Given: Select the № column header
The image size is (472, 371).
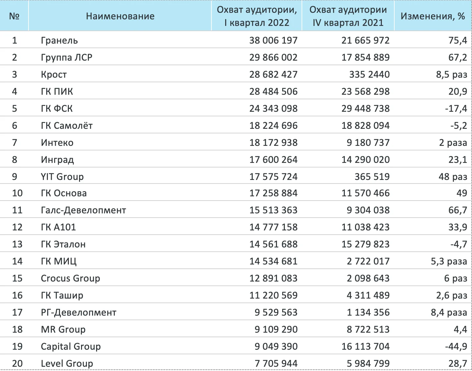Looking at the screenshot, I should (x=14, y=16).
